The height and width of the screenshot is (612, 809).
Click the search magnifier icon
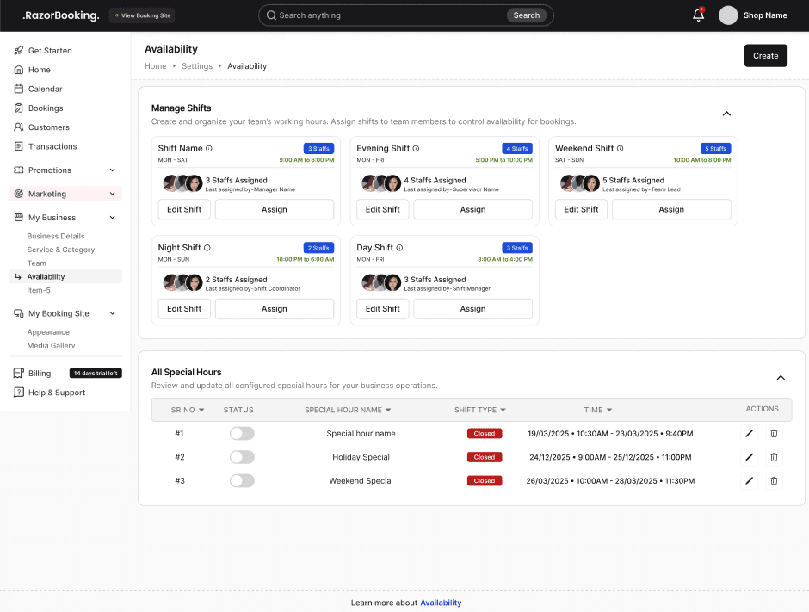tap(271, 15)
